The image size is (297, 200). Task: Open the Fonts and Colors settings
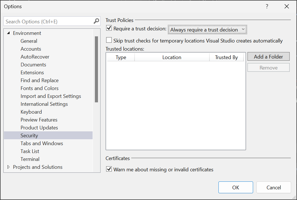click(39, 88)
